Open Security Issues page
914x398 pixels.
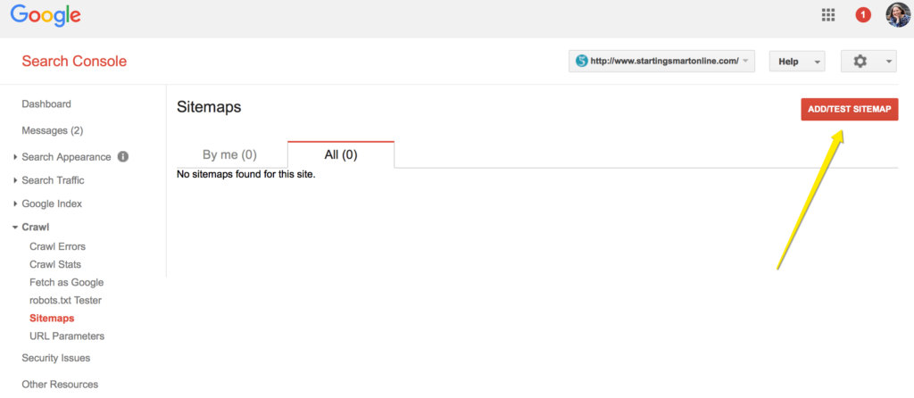coord(56,358)
